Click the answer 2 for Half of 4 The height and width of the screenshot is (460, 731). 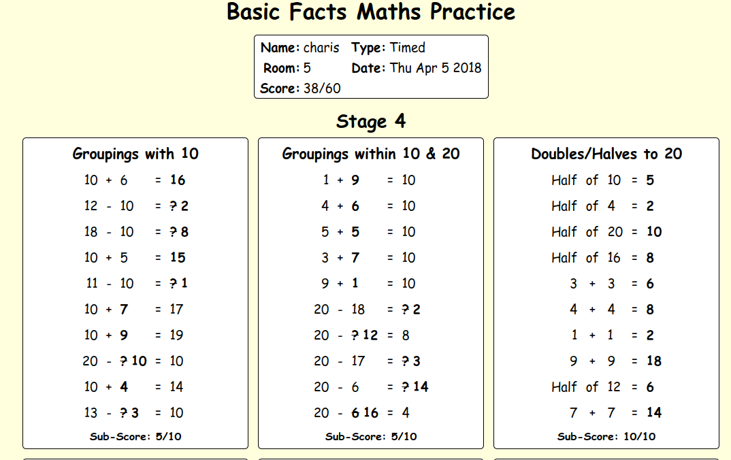click(x=651, y=206)
